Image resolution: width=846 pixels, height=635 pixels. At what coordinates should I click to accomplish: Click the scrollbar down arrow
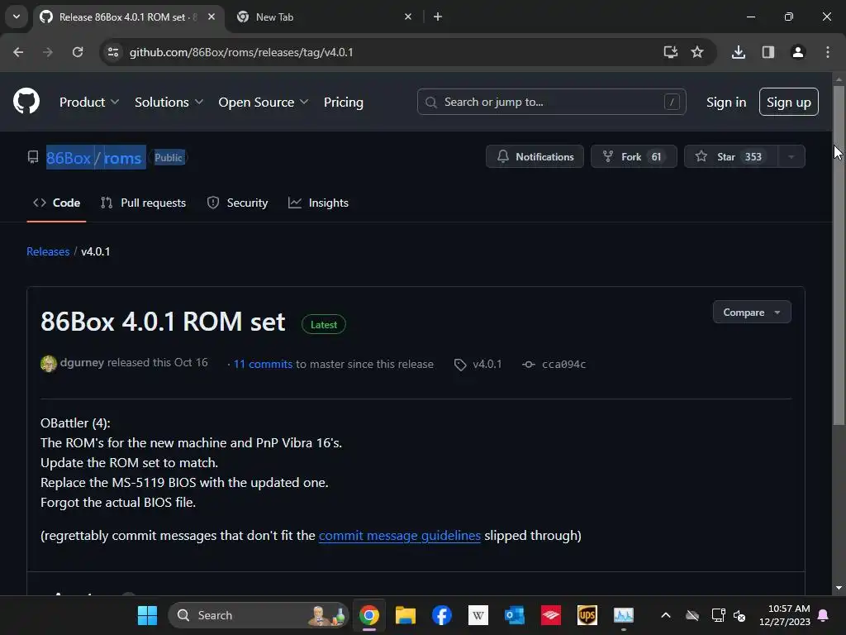pos(839,588)
